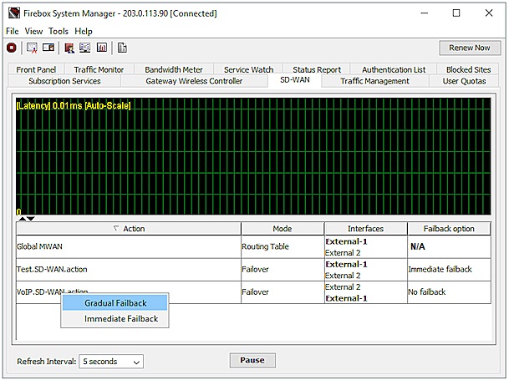This screenshot has height=380, width=509.
Task: Click the Firebox System Manager title icon
Action: pyautogui.click(x=14, y=13)
